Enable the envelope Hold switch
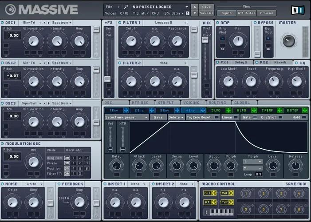 [x=303, y=117]
